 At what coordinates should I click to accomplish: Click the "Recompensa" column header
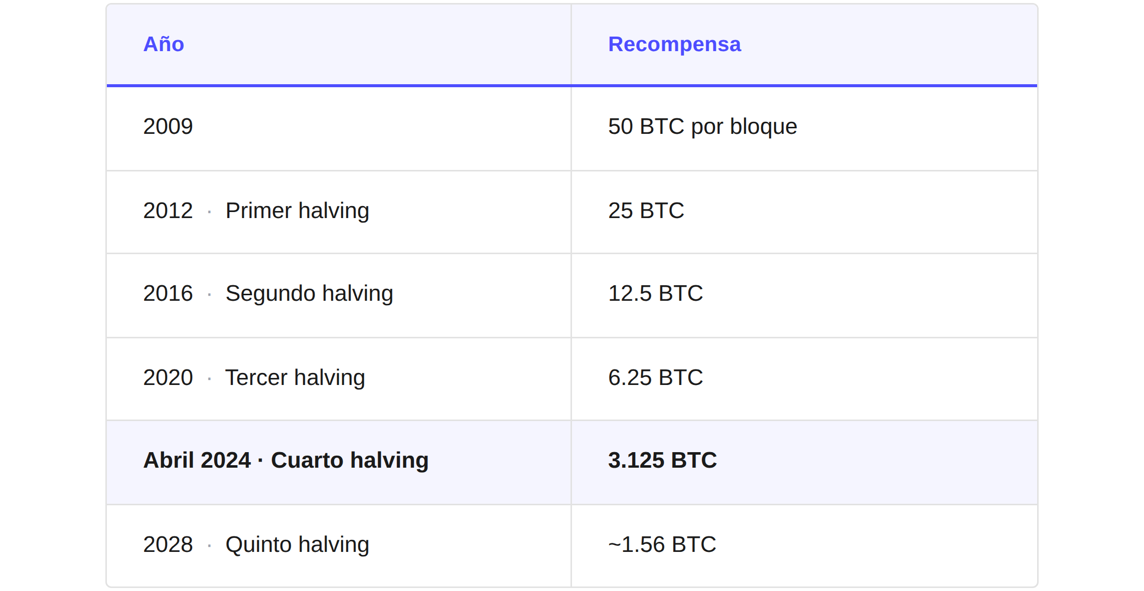(674, 44)
